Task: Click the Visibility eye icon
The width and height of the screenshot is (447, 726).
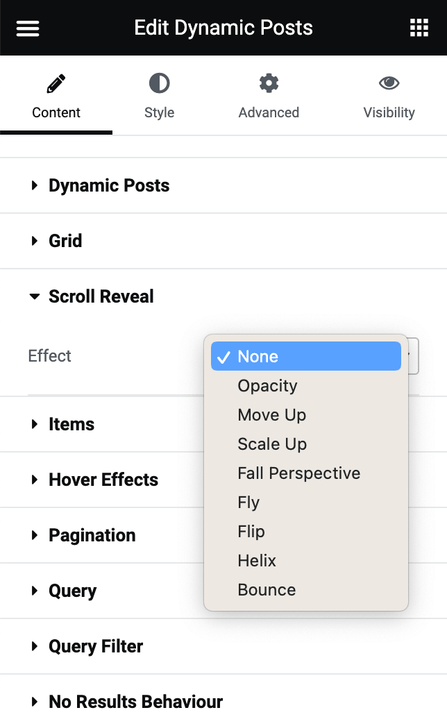Action: [x=389, y=85]
